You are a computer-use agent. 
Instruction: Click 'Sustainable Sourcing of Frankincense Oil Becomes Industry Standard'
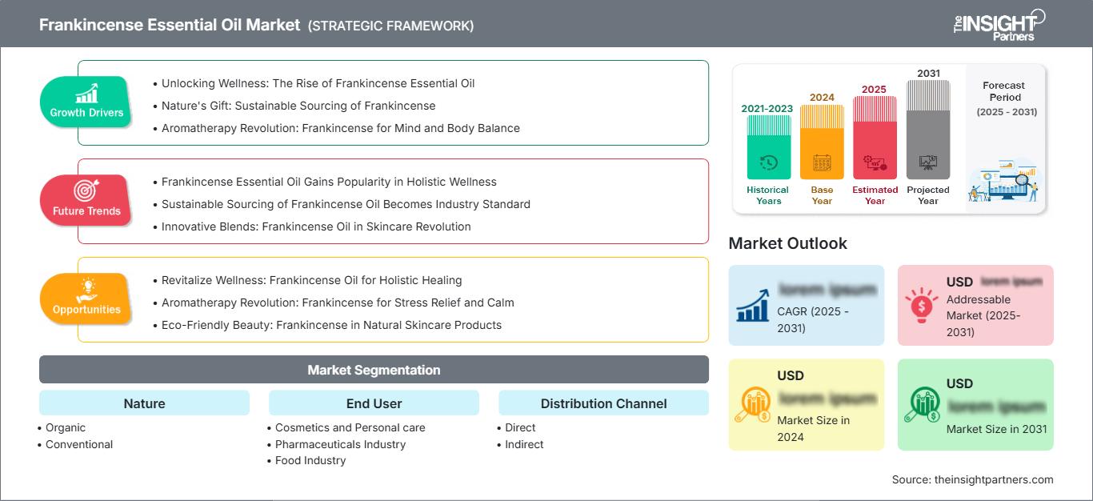(x=346, y=204)
